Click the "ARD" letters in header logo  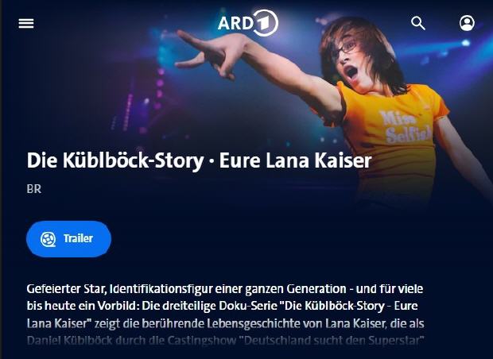click(x=235, y=23)
